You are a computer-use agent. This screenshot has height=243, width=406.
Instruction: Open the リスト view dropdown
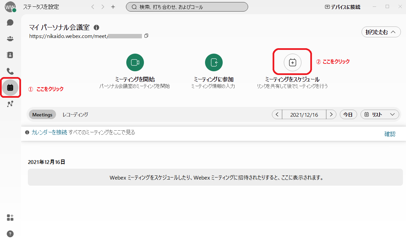point(380,114)
